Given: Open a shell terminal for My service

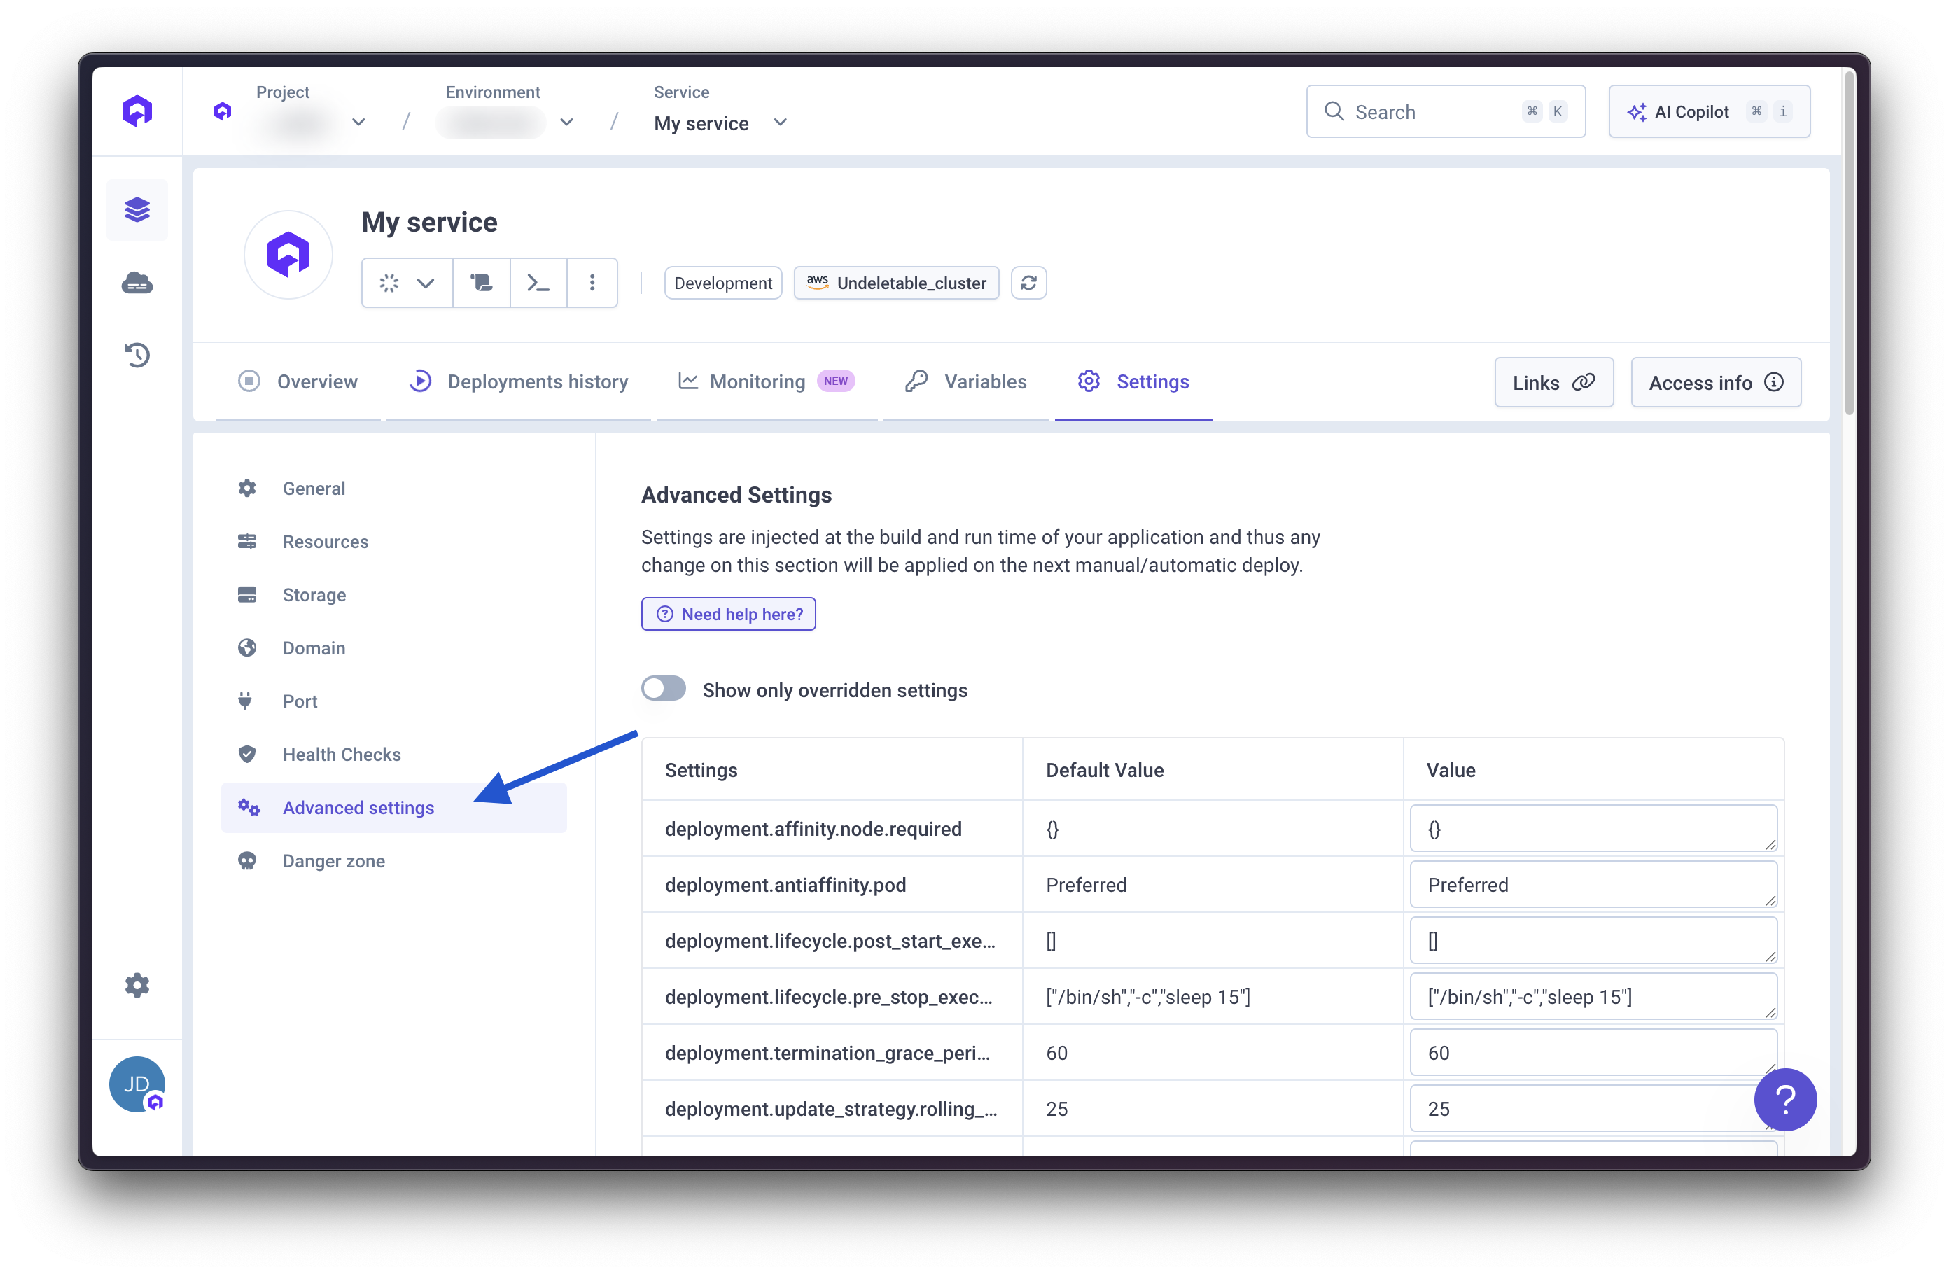Looking at the screenshot, I should click(x=538, y=283).
